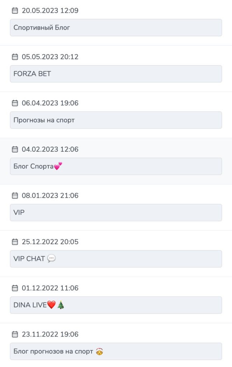This screenshot has width=232, height=367.
Task: Select the VIP name field
Action: click(116, 213)
